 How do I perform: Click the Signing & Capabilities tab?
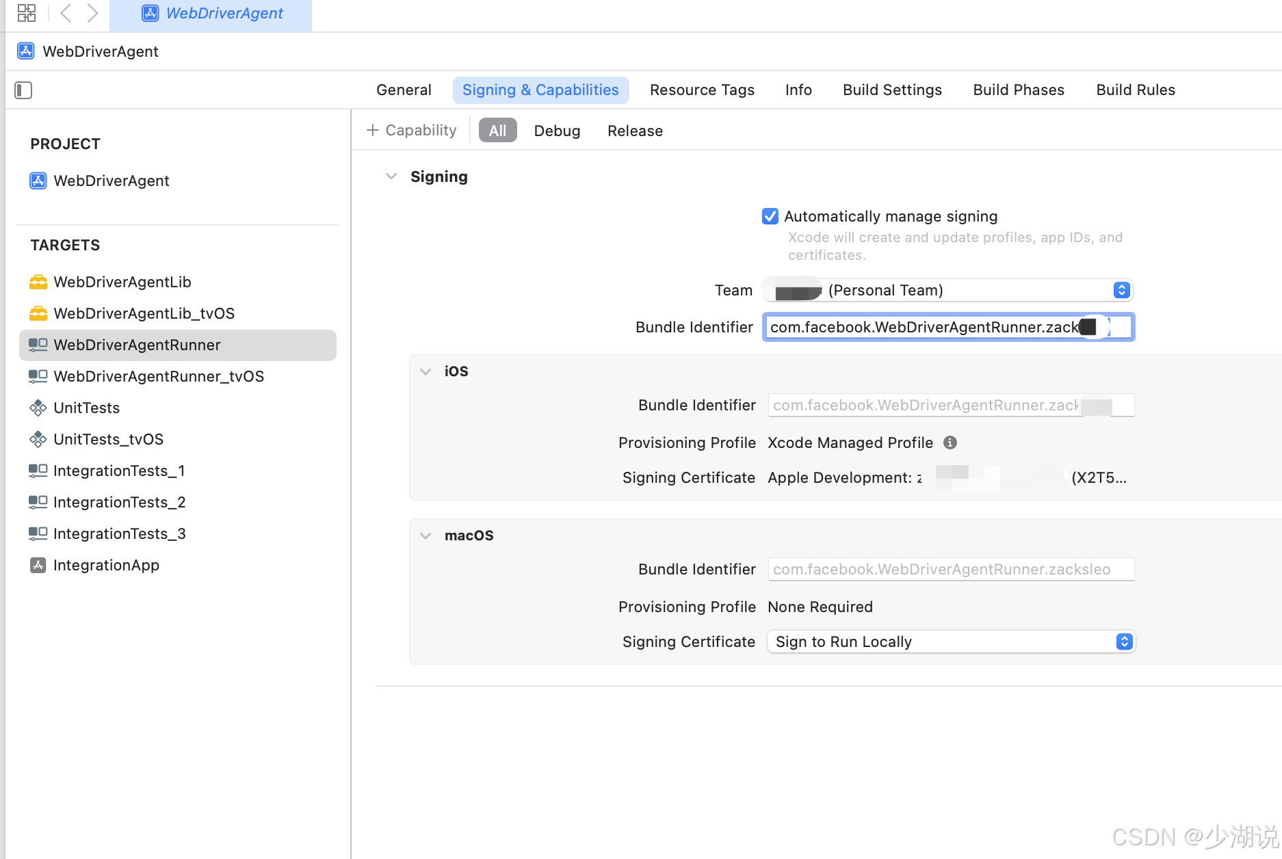click(x=540, y=90)
